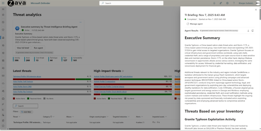The width and height of the screenshot is (261, 131).
Task: Select the Vulnerability 161 stat tile
Action: tap(77, 59)
